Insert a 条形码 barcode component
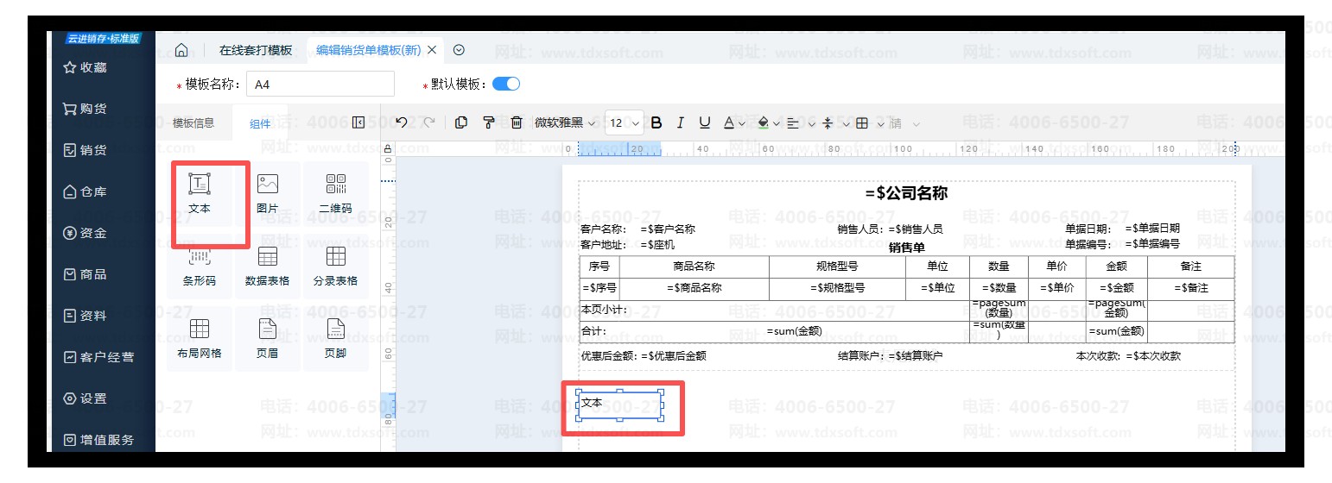The image size is (1332, 483). click(199, 266)
